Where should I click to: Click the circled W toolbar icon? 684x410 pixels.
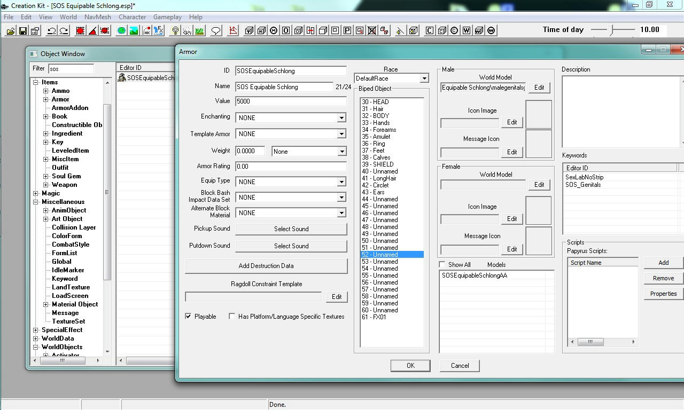tap(491, 30)
